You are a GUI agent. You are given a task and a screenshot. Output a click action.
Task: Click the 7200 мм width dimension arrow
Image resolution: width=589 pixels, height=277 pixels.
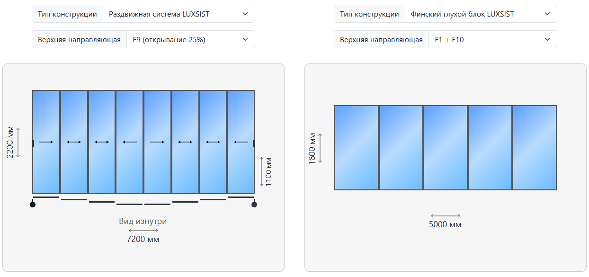click(x=143, y=231)
